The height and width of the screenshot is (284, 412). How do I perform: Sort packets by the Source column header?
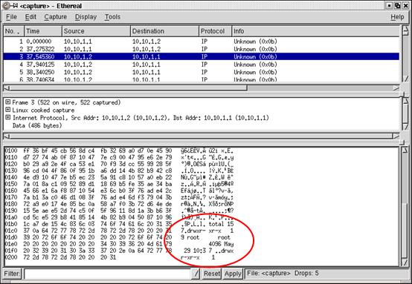click(x=96, y=31)
